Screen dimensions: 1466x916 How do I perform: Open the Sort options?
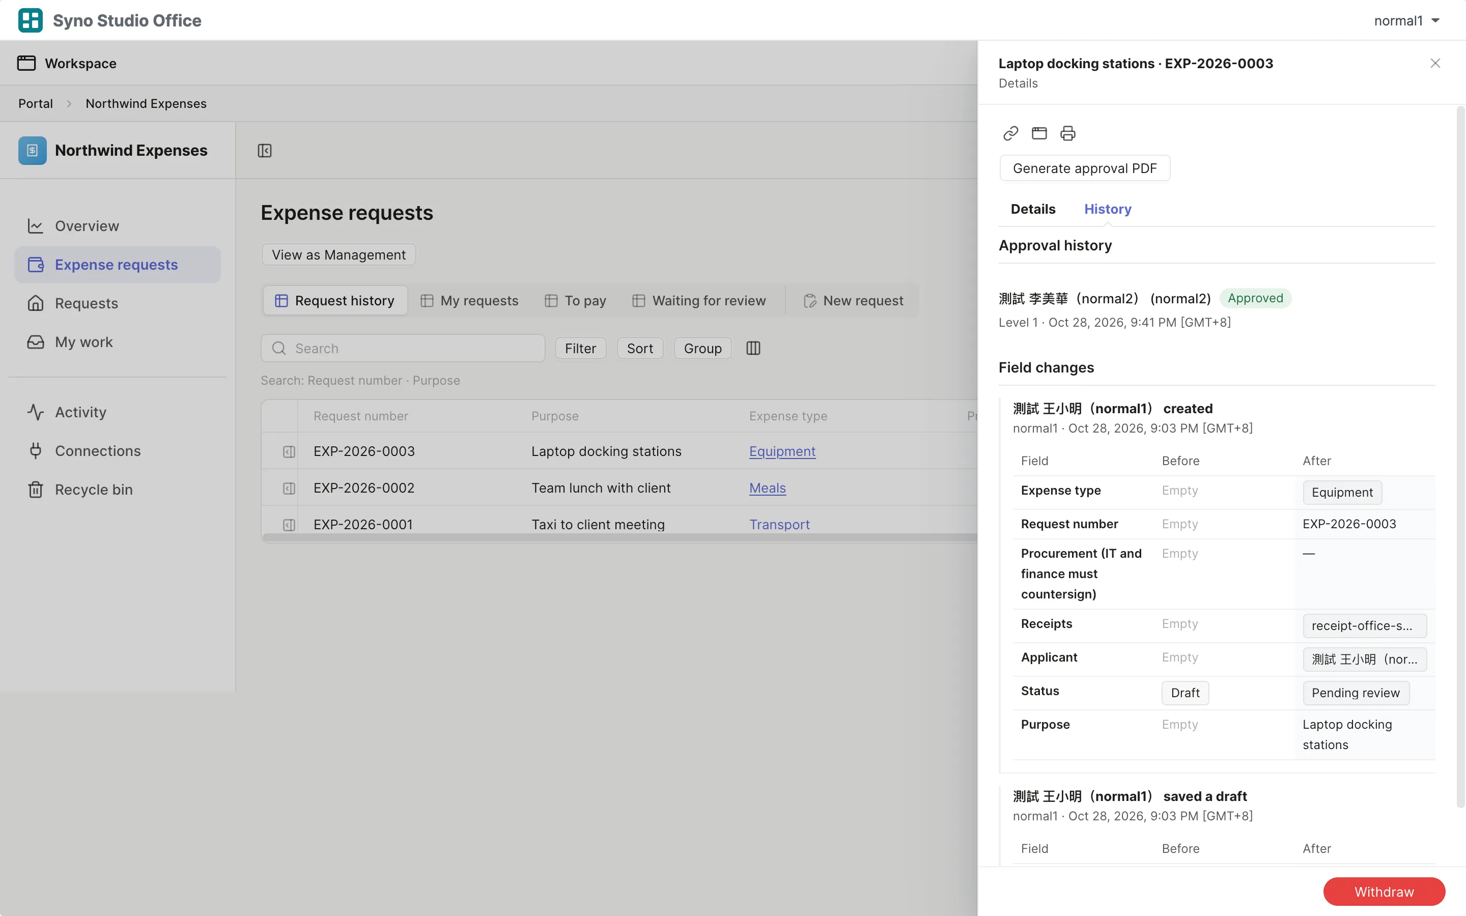pos(640,349)
